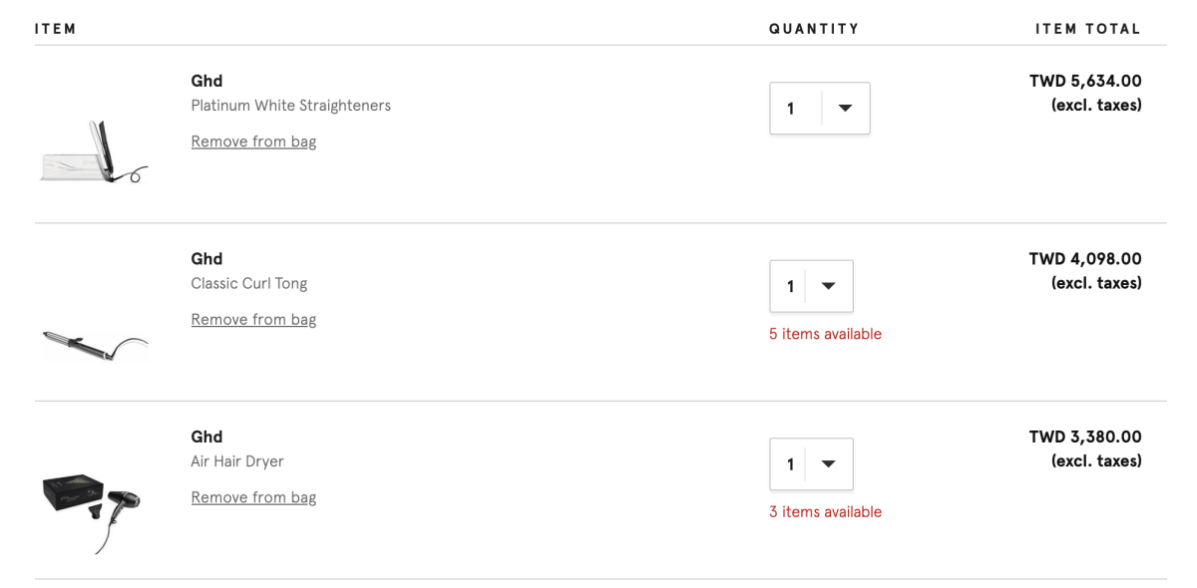This screenshot has width=1197, height=588.
Task: Click the quantity value 1 for Air Hair Dryer
Action: [x=791, y=464]
